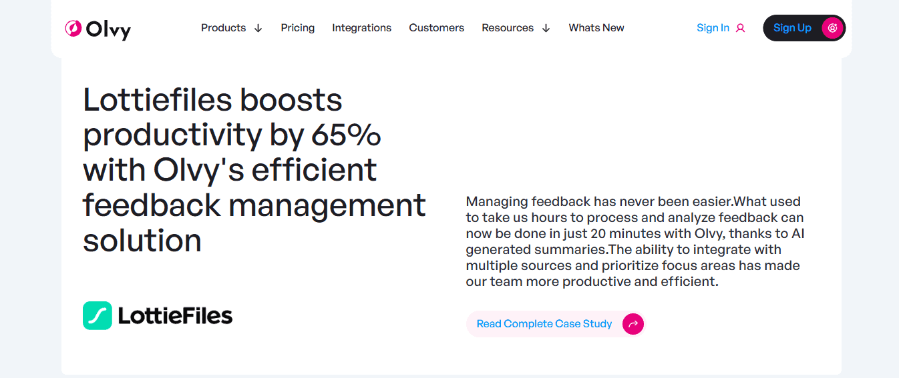Click the LottieFiles wordmark
Viewport: 899px width, 378px height.
click(x=175, y=315)
